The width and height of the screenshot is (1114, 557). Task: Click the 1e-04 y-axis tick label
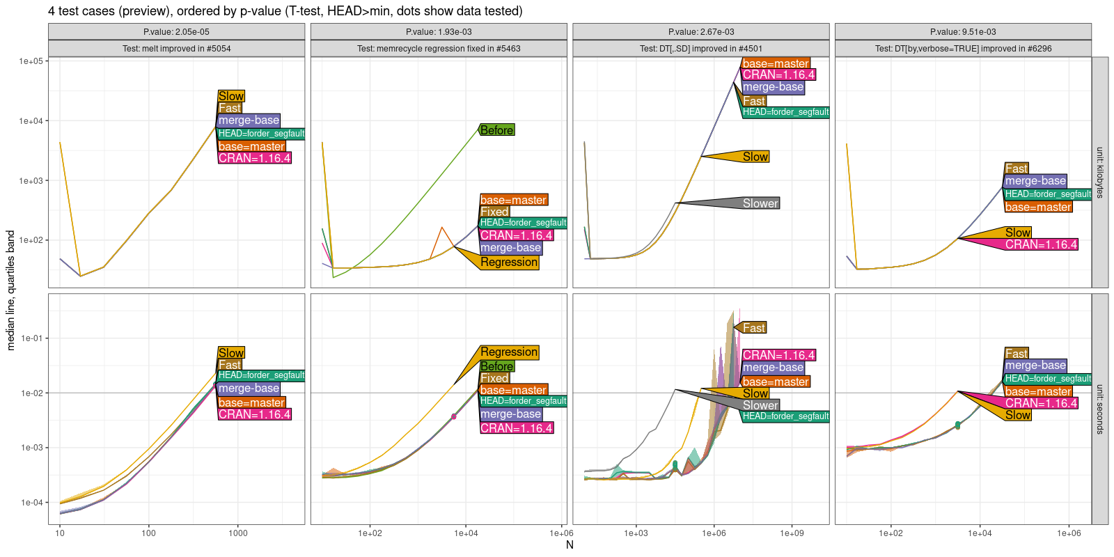pos(31,502)
